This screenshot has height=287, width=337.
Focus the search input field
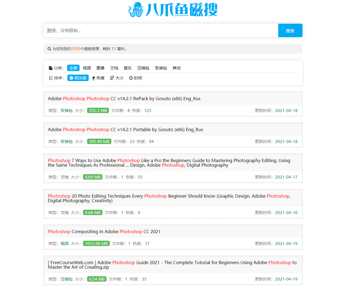(x=161, y=31)
